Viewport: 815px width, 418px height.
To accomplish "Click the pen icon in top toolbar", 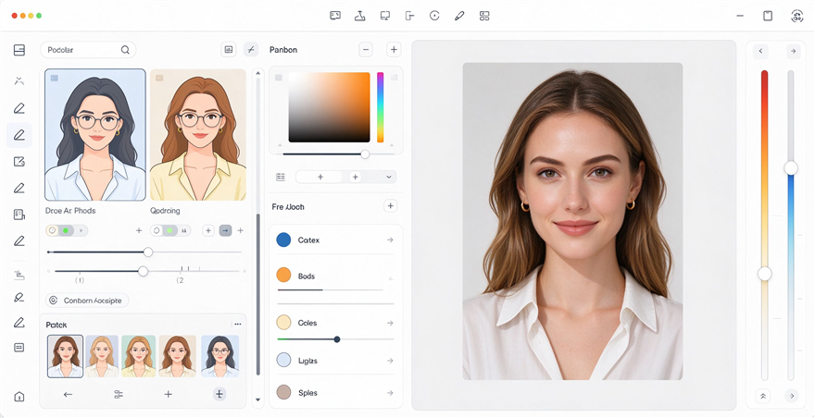I will tap(459, 16).
